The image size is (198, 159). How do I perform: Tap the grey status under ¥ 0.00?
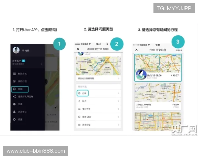pos(176,107)
